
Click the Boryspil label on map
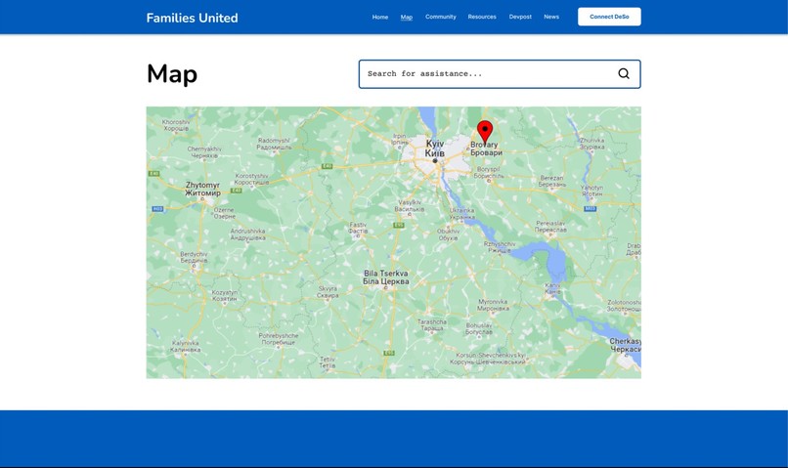click(489, 173)
